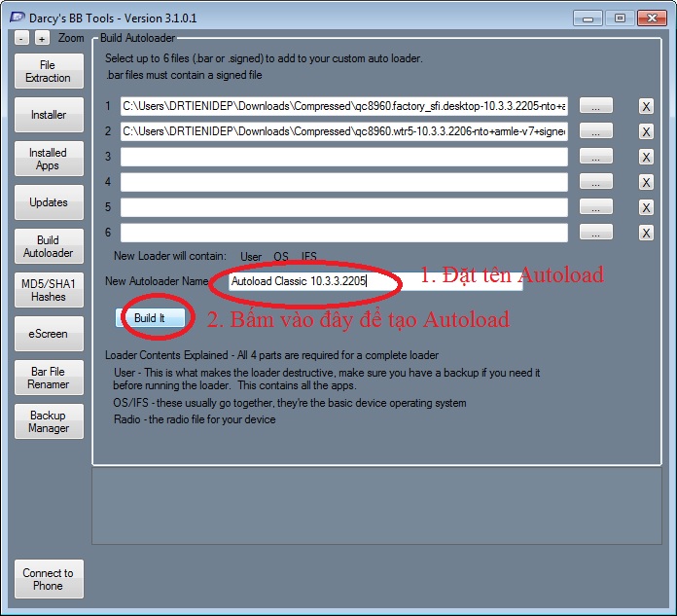Click the zoom out minus button
The height and width of the screenshot is (616, 677).
[22, 38]
